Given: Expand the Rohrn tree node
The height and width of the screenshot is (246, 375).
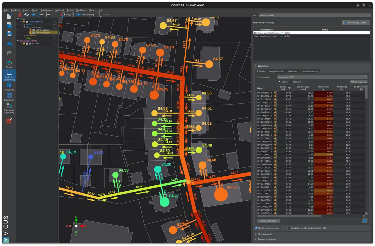Looking at the screenshot, I should click(x=24, y=24).
